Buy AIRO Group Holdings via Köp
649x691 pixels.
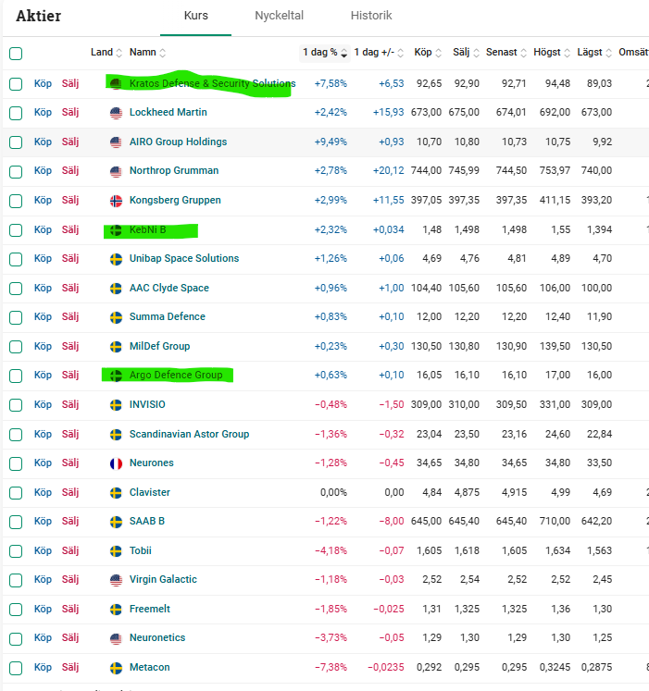(x=43, y=142)
